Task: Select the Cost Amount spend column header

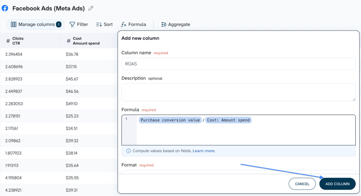Action: tap(86, 41)
